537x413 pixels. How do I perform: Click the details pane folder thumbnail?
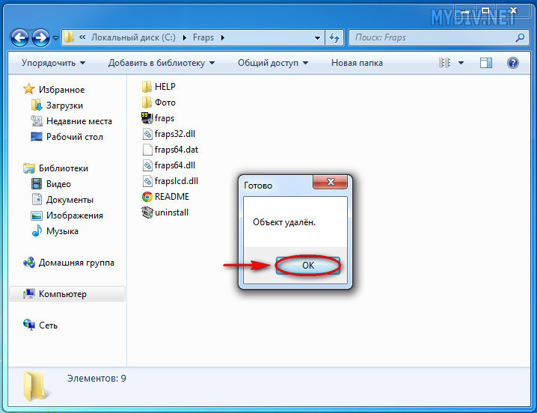[34, 386]
